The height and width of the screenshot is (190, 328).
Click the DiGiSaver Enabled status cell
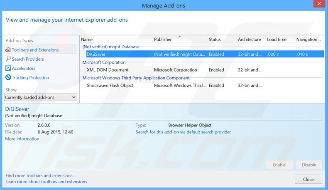coord(216,54)
